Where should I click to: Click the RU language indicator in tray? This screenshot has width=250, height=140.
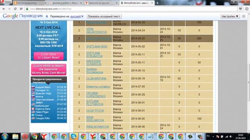click(x=208, y=136)
